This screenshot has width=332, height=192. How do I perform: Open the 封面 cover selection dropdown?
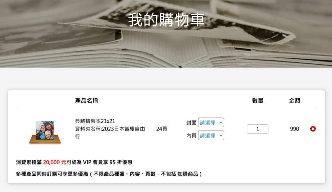[211, 122]
